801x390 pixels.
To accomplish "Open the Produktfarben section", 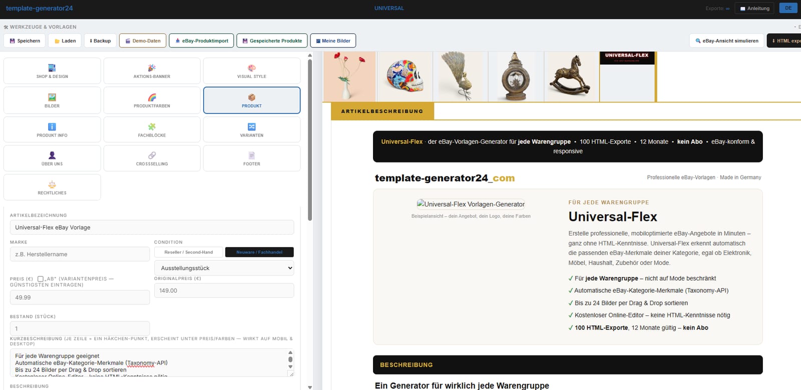I will tap(152, 100).
